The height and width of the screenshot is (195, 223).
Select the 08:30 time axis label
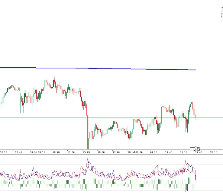pyautogui.click(x=56, y=152)
